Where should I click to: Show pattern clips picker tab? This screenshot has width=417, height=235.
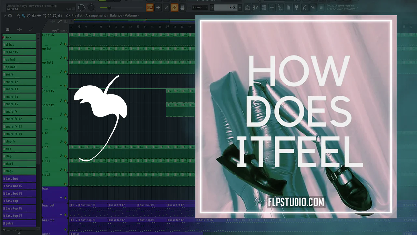tap(7, 29)
